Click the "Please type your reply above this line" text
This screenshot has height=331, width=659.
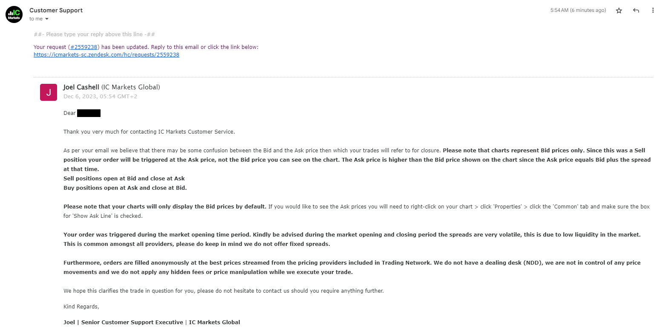94,34
